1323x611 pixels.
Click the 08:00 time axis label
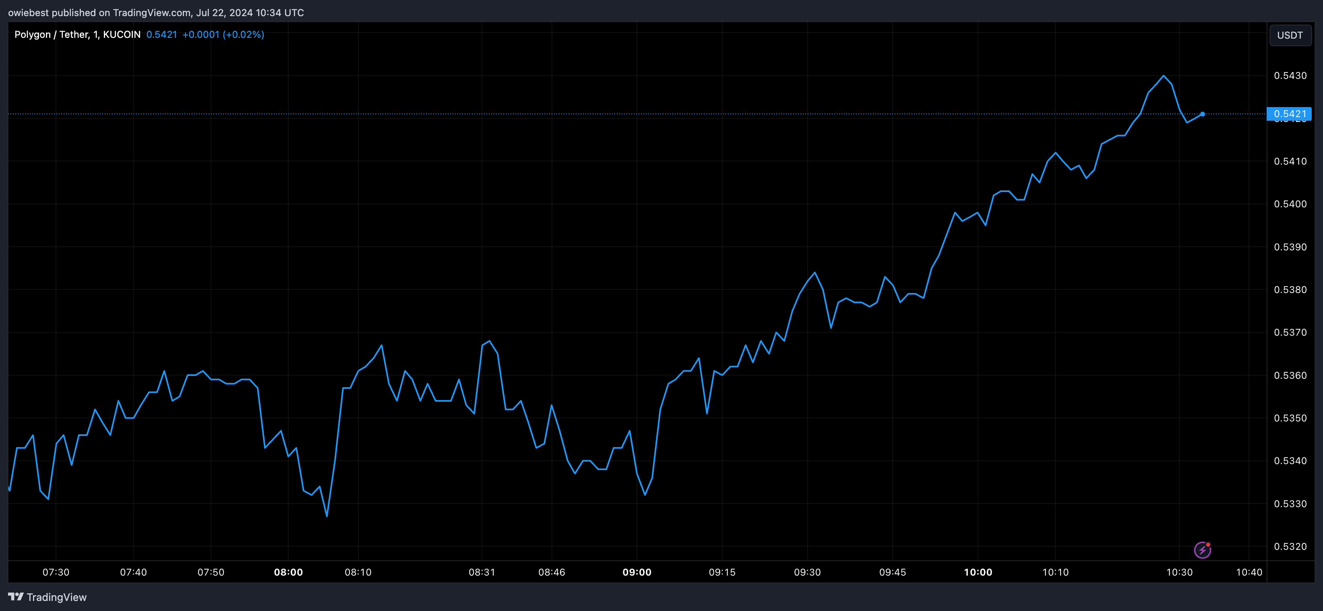[x=288, y=572]
